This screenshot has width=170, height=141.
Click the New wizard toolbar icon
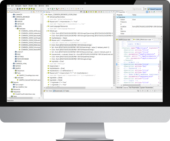8,9
